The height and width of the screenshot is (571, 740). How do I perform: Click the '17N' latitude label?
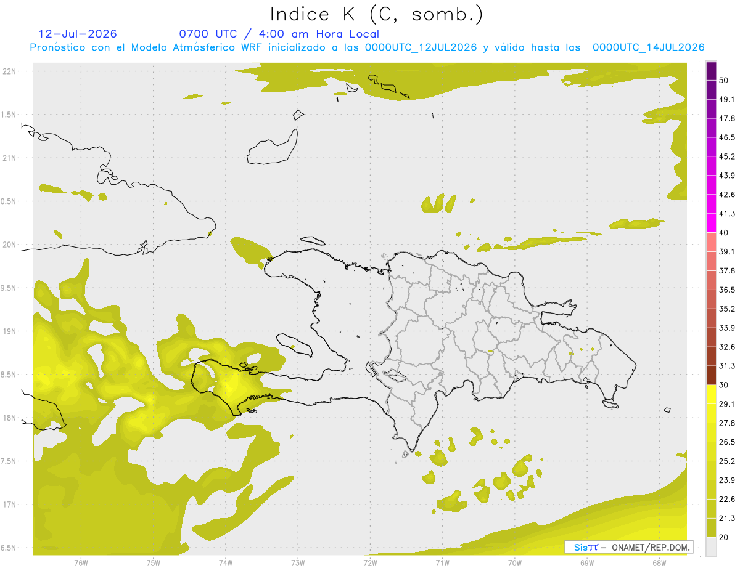click(10, 504)
